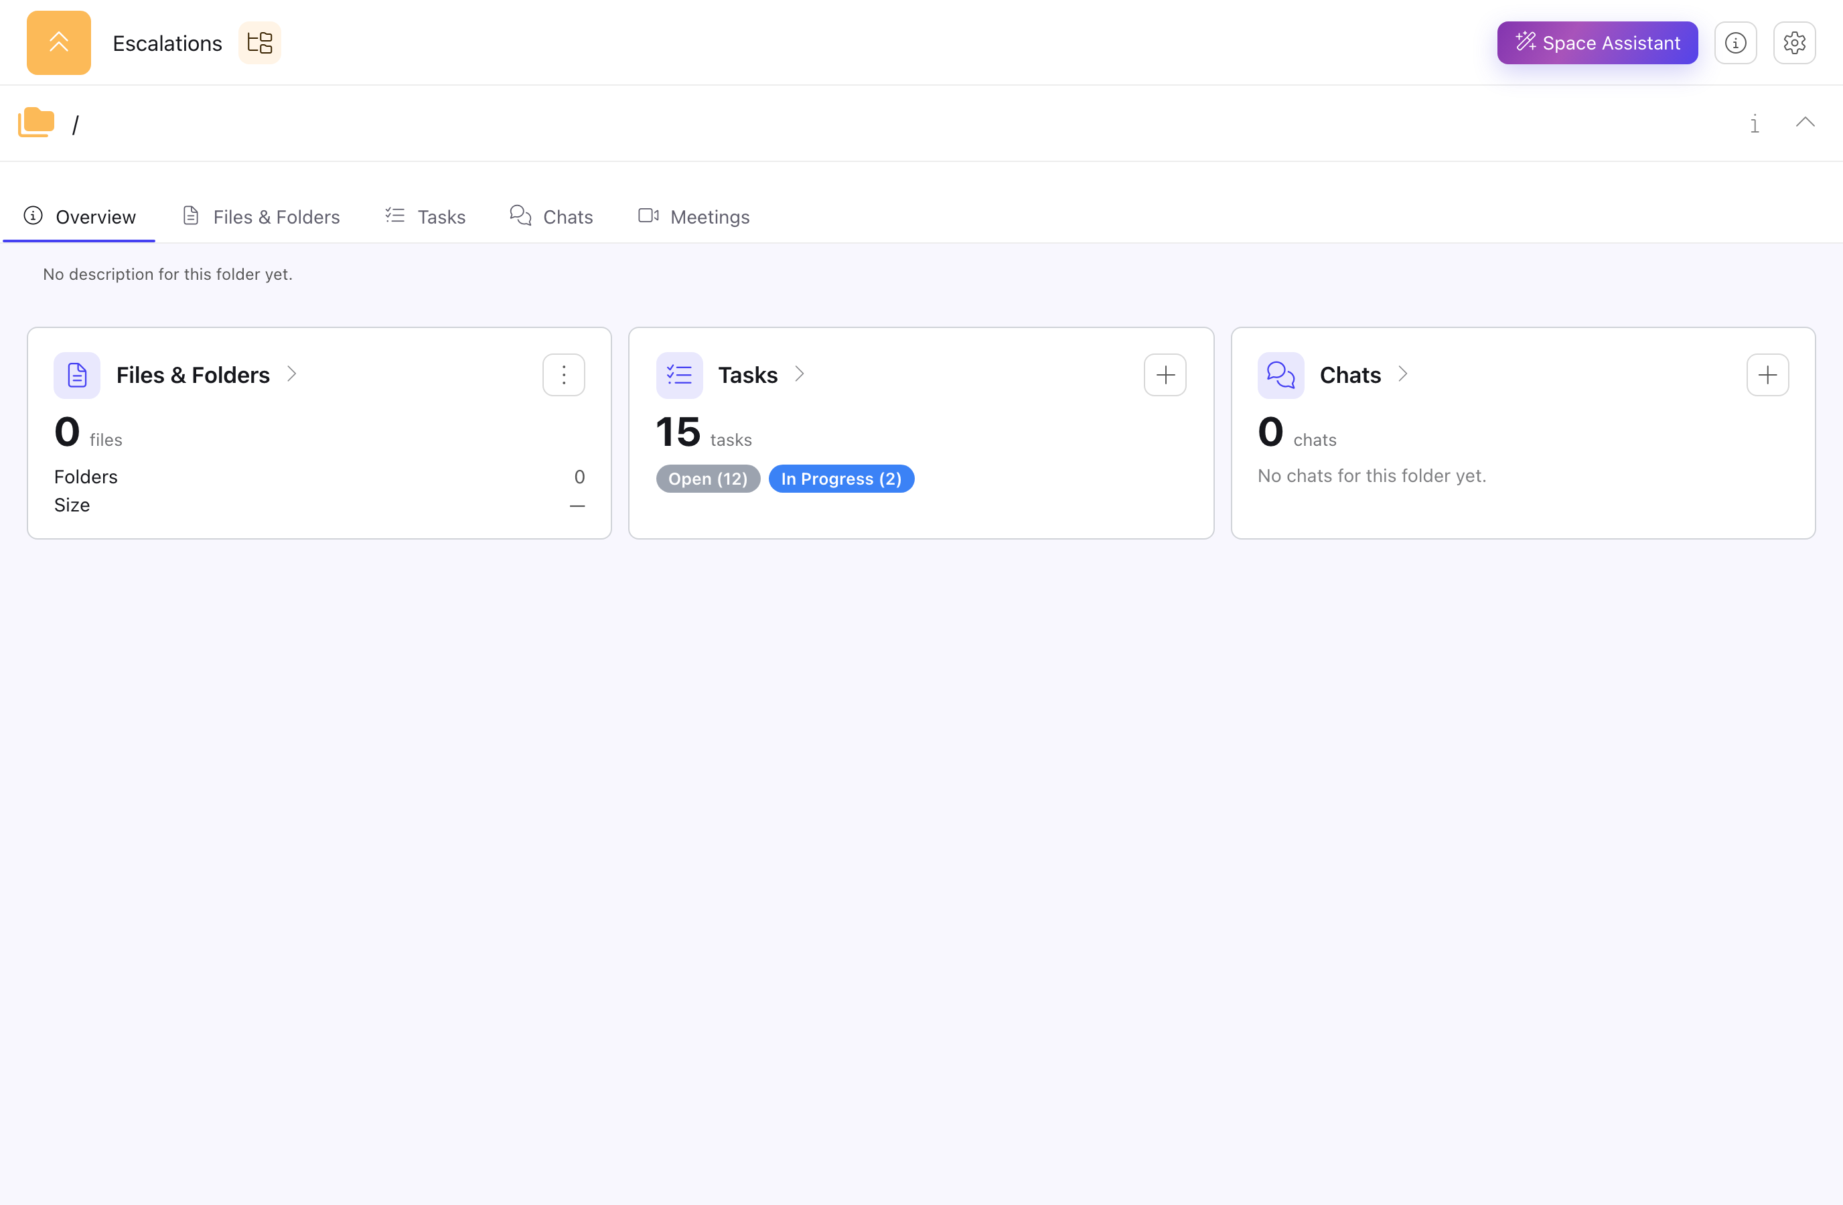This screenshot has width=1843, height=1205.
Task: Launch the Space Assistant
Action: point(1597,43)
